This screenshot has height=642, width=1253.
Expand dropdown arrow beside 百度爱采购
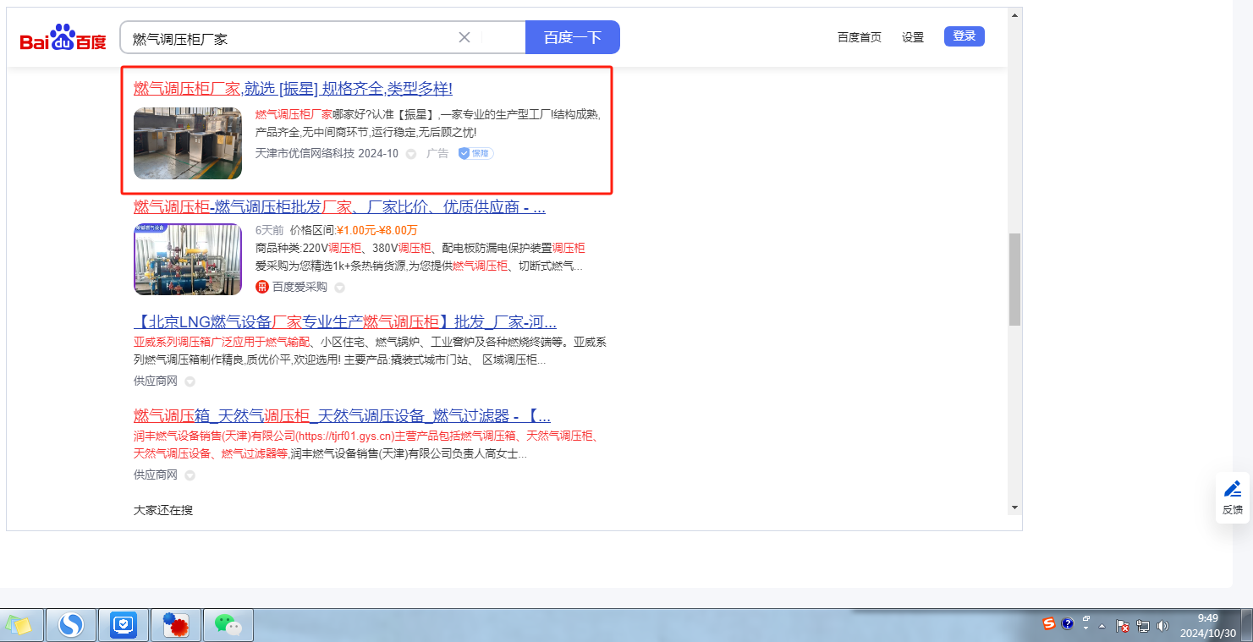pos(339,288)
